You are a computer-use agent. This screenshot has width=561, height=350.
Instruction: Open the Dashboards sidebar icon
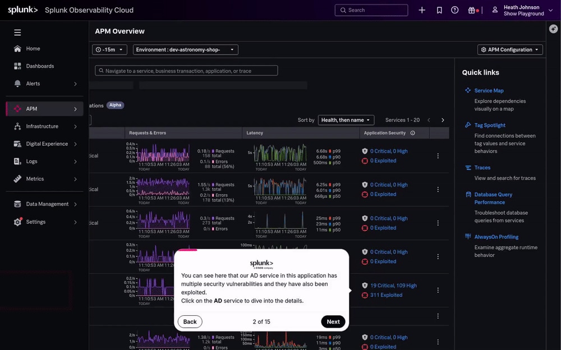tap(17, 66)
